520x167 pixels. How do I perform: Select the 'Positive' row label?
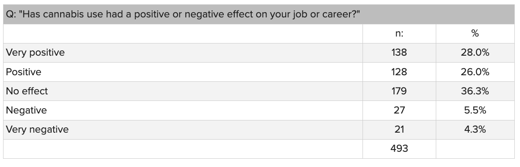pyautogui.click(x=24, y=72)
